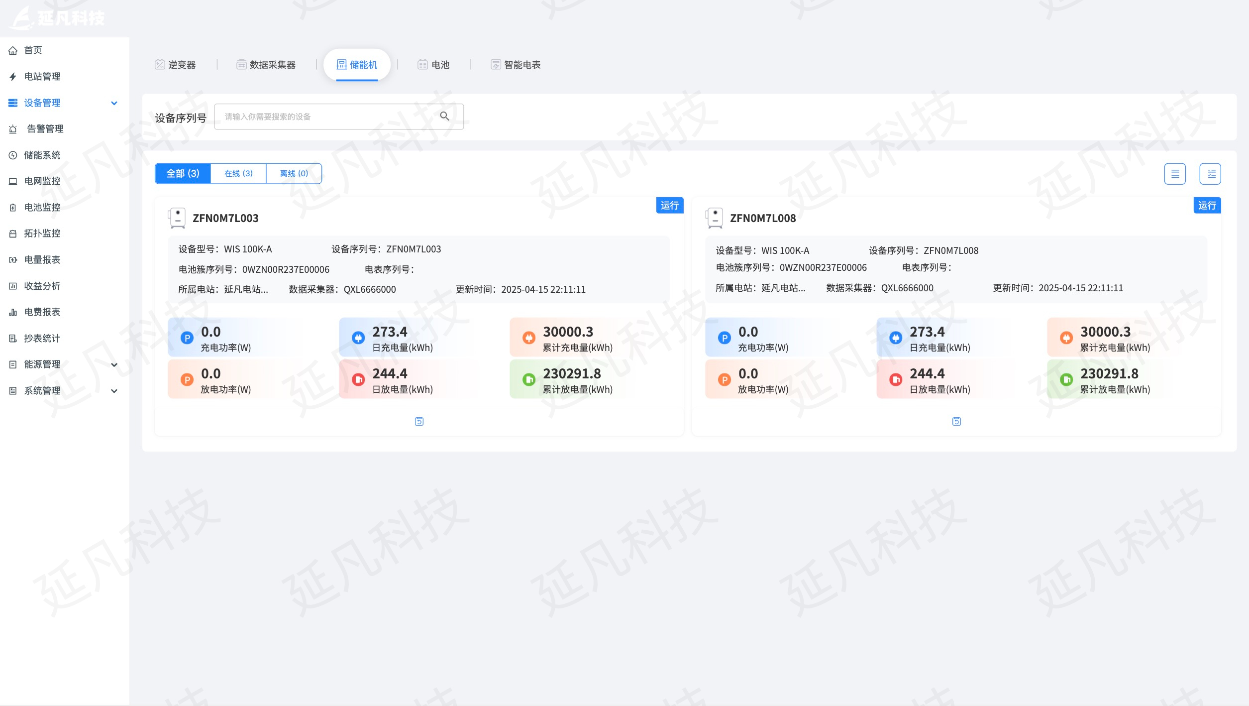1249x706 pixels.
Task: Click the 运行 status badge on ZFN0M7L008
Action: pos(1206,205)
